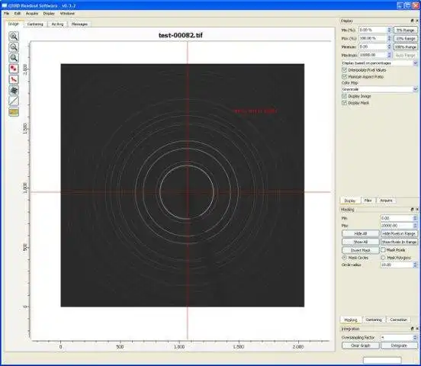Switch to the Acquire tab in the right panel
The image size is (421, 366).
pyautogui.click(x=386, y=201)
